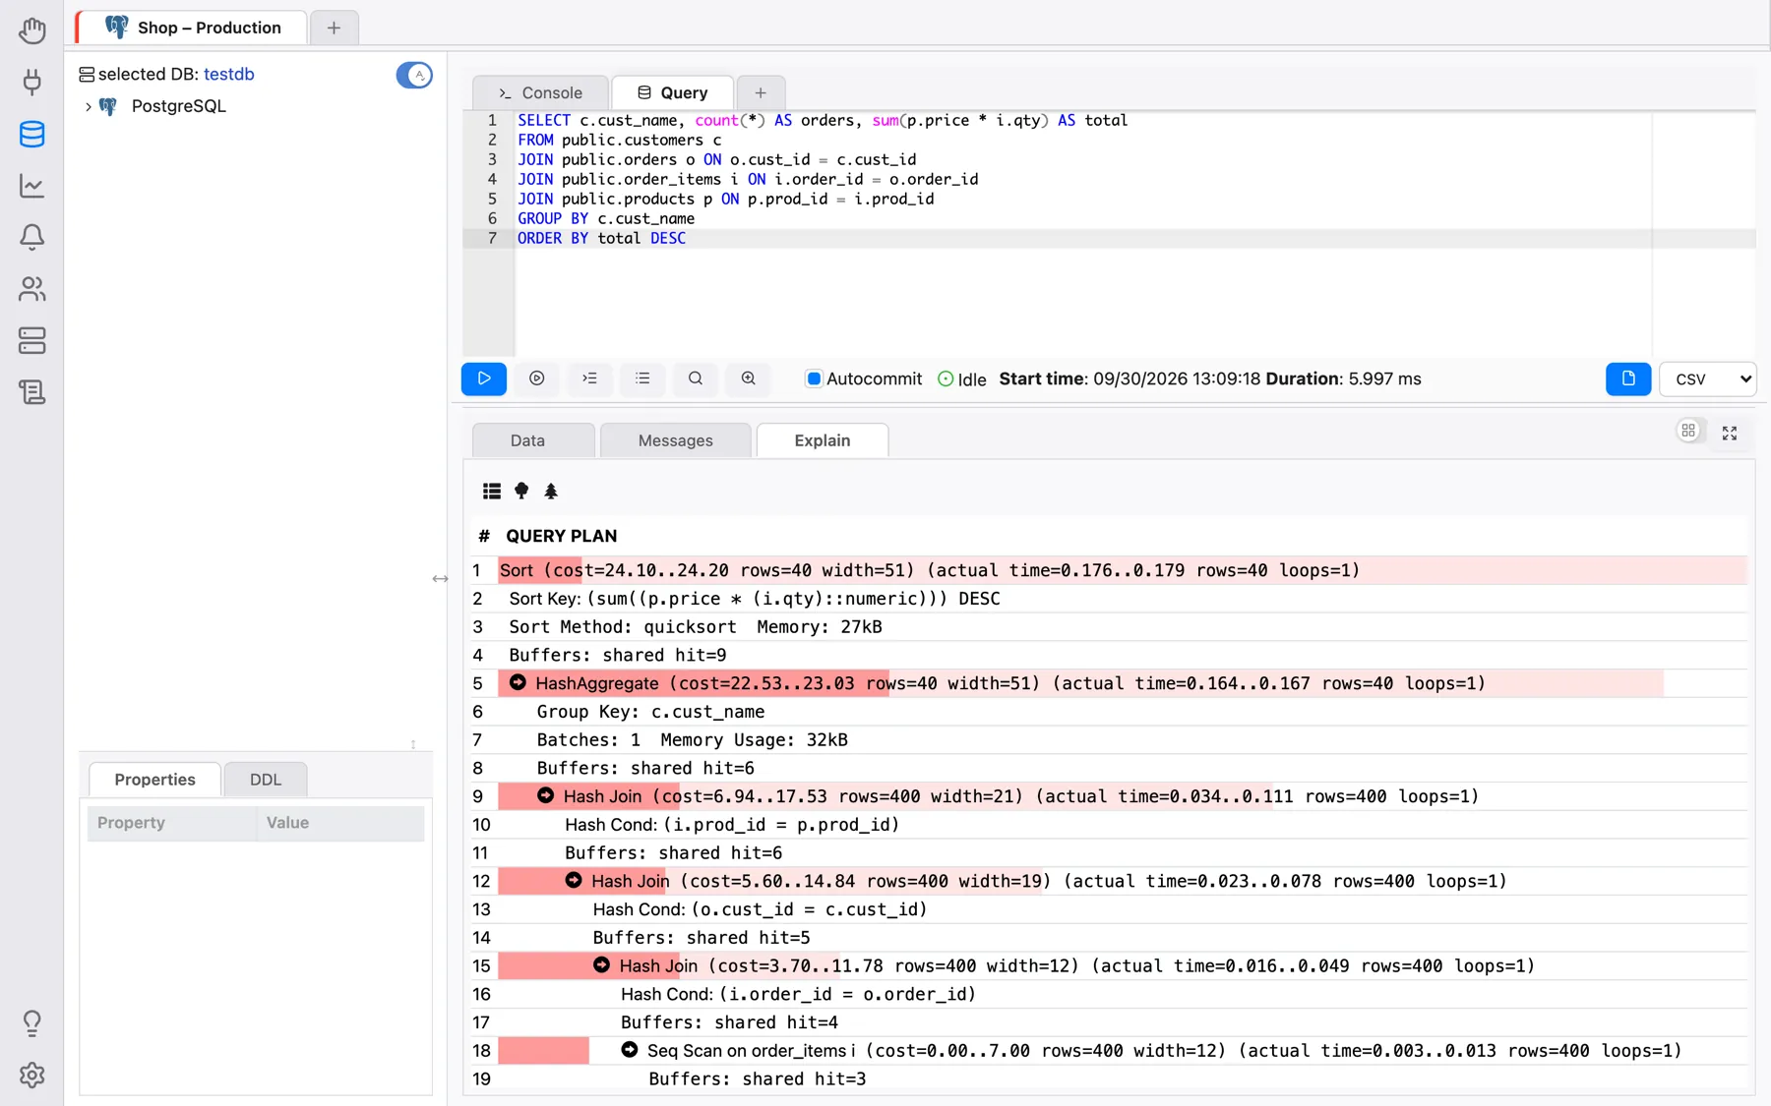Open the users icon in sidebar
The height and width of the screenshot is (1106, 1771).
[x=31, y=289]
